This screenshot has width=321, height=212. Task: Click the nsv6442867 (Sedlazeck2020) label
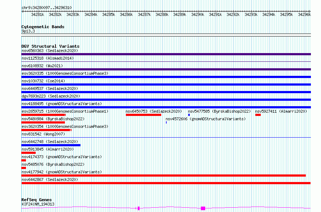(50, 179)
